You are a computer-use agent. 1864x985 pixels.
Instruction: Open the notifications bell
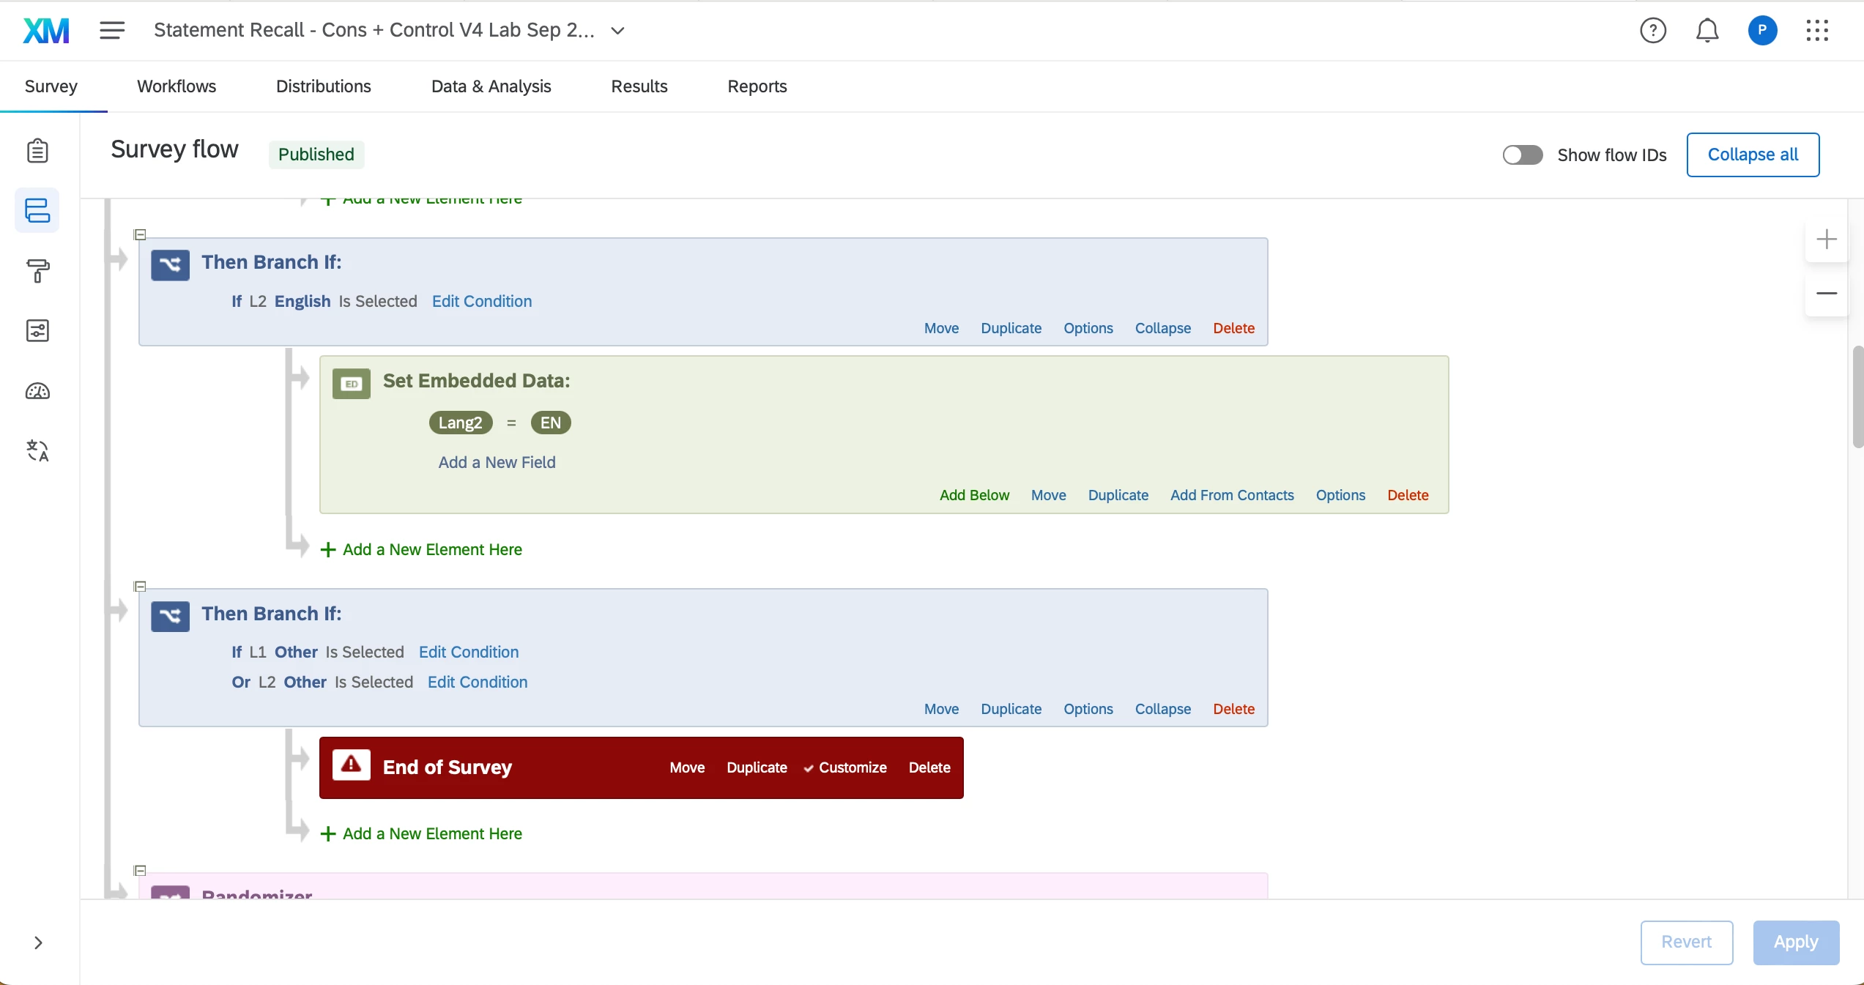(1707, 31)
